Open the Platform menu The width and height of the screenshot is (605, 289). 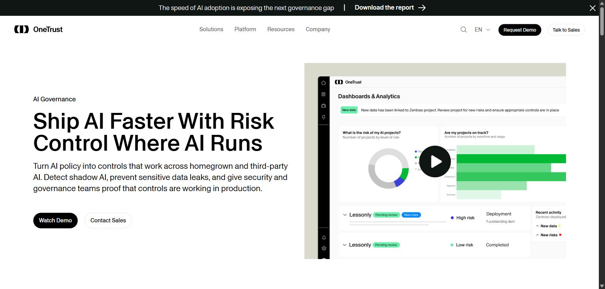(245, 29)
